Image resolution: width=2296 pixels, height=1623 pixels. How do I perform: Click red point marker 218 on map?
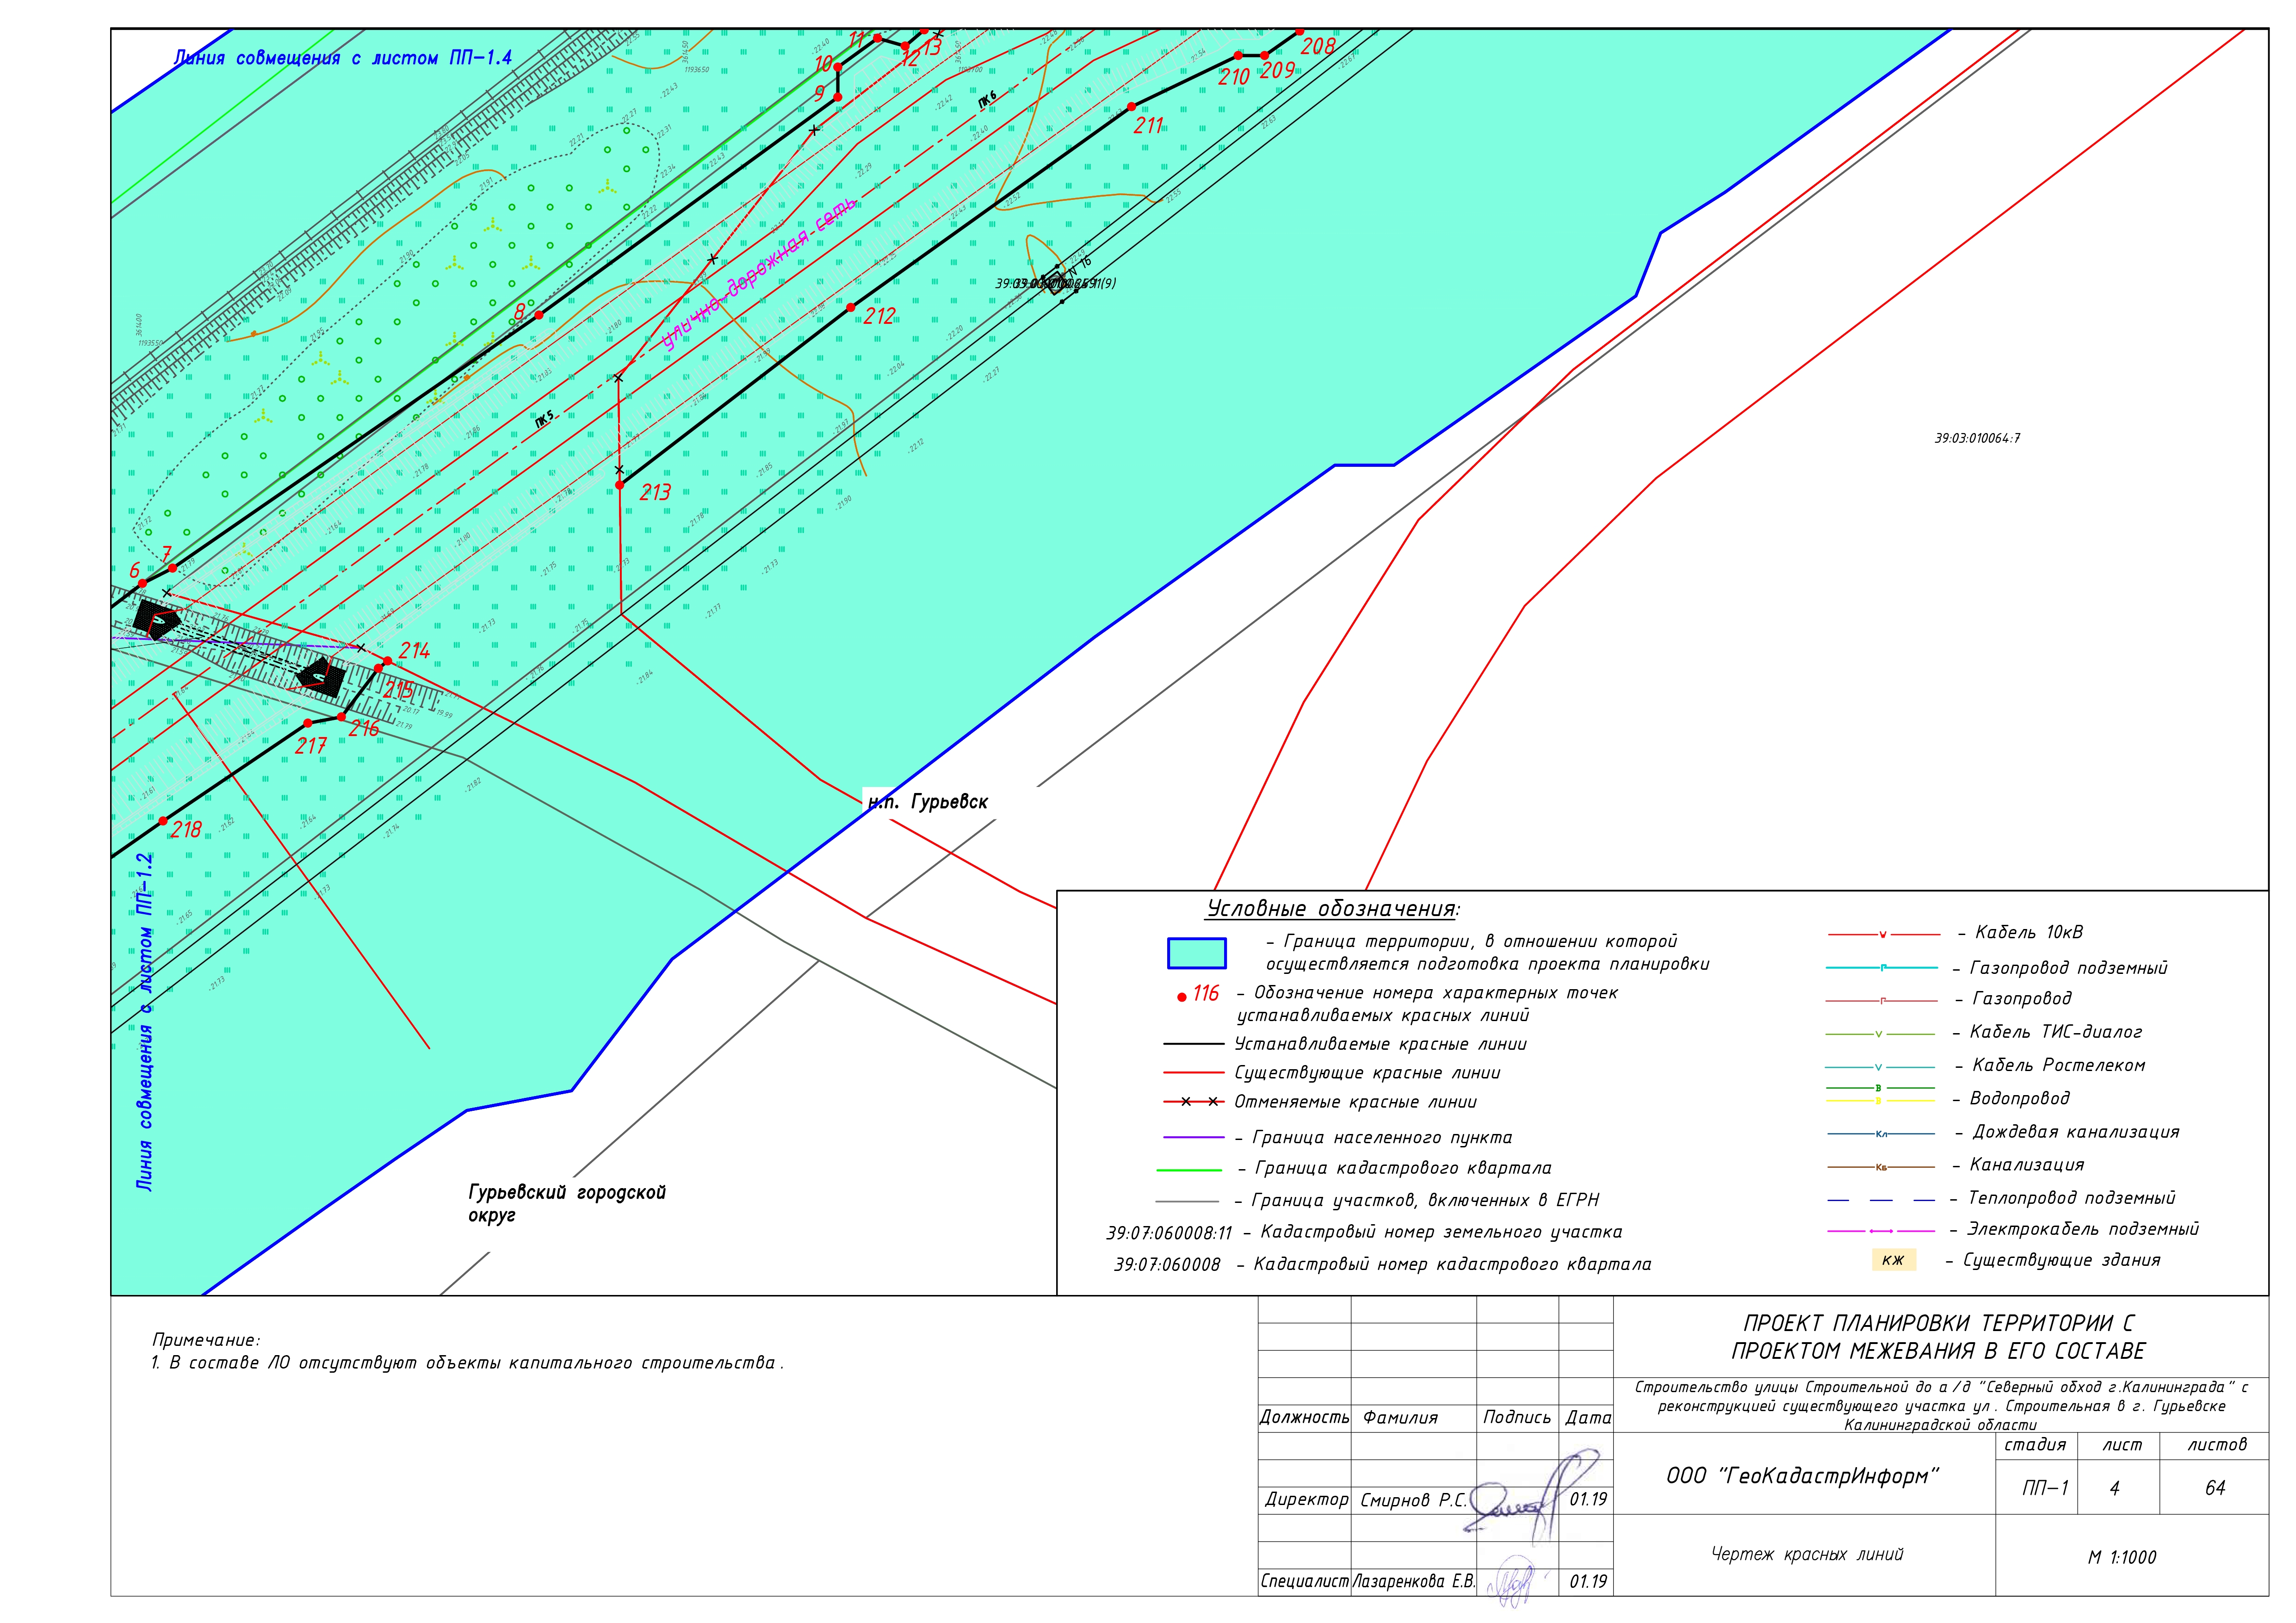pos(163,822)
